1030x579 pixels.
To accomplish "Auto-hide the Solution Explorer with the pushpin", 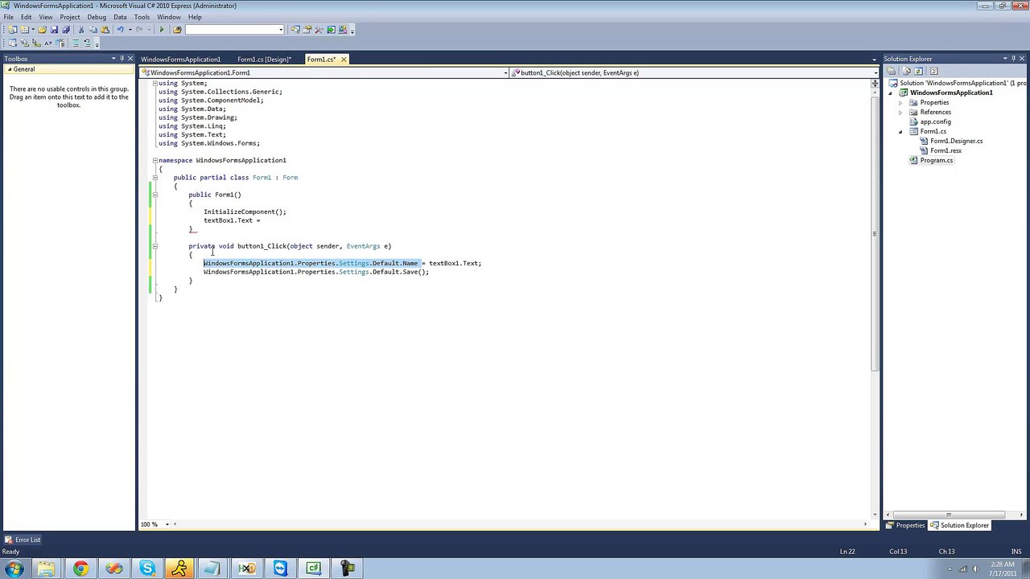I will click(1014, 59).
